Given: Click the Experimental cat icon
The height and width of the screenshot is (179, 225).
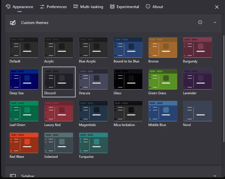Looking at the screenshot, I should (112, 6).
